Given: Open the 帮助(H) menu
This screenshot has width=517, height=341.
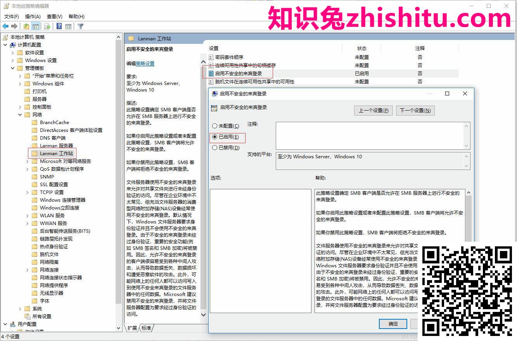Looking at the screenshot, I should coord(76,16).
